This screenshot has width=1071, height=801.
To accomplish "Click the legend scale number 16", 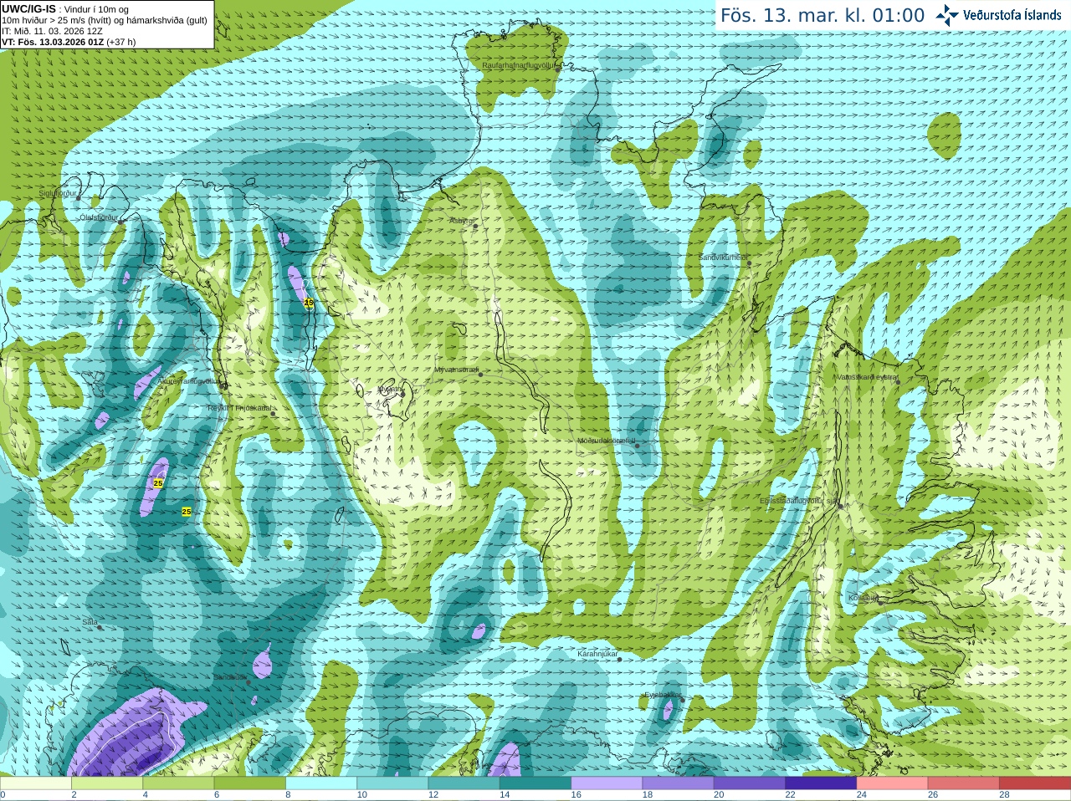I will tap(576, 795).
